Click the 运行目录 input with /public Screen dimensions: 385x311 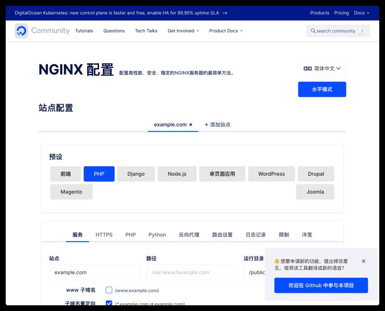pyautogui.click(x=254, y=272)
